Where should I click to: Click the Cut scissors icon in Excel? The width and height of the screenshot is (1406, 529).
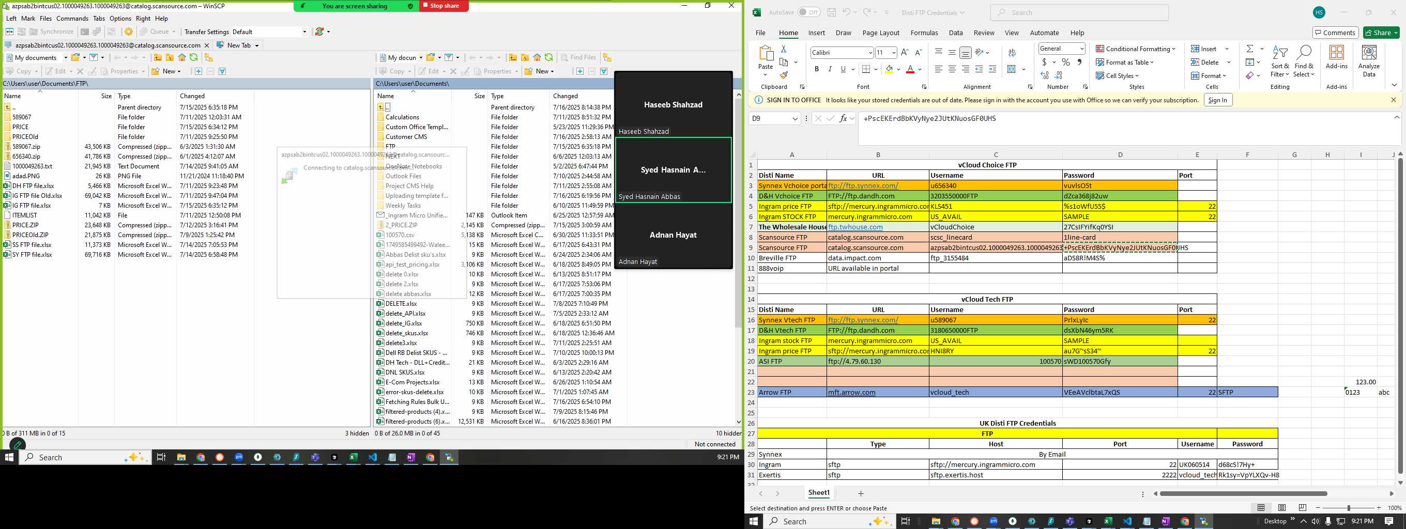(x=784, y=49)
